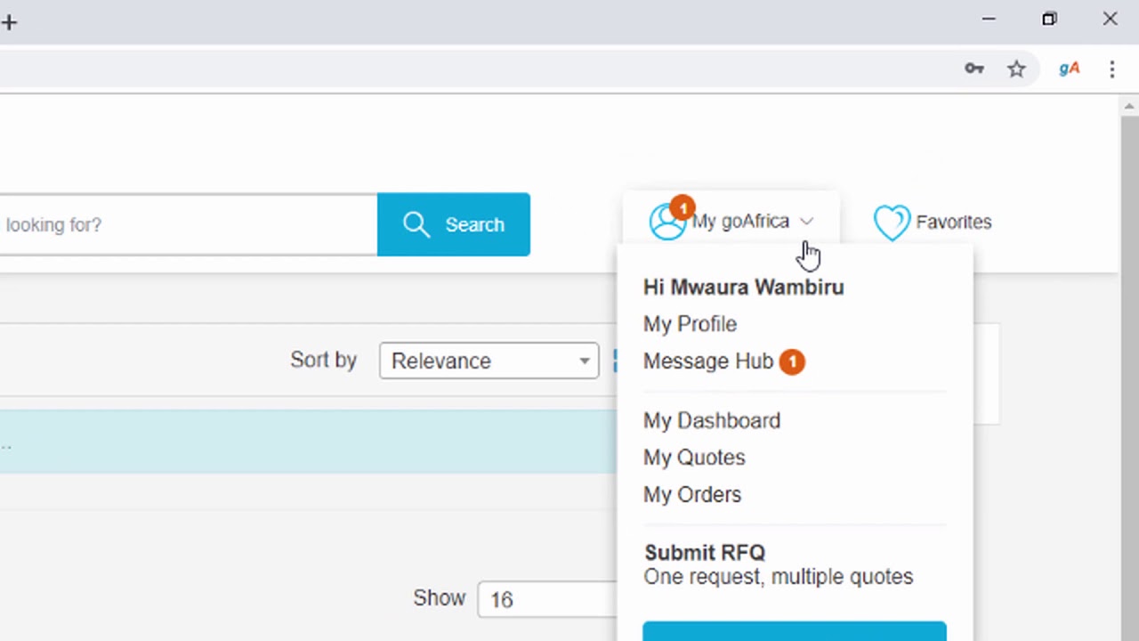The width and height of the screenshot is (1139, 641).
Task: Go to My Dashboard
Action: point(712,420)
